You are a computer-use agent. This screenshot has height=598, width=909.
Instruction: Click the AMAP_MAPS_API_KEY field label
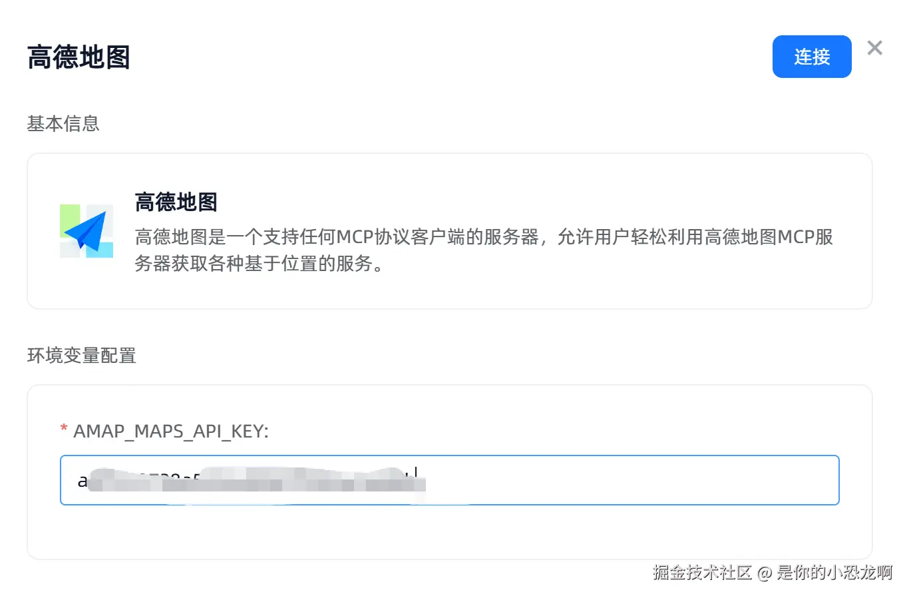click(x=170, y=432)
